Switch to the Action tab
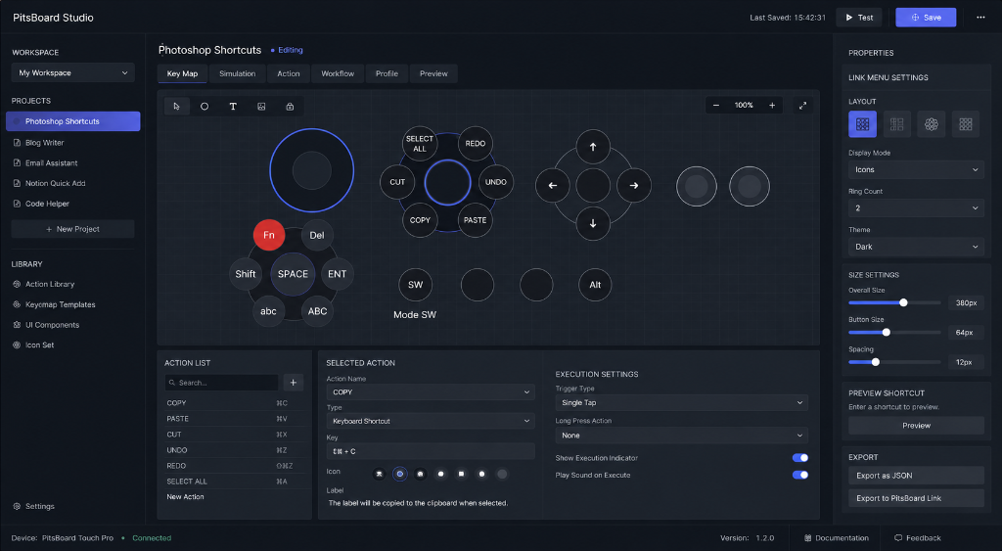1002x551 pixels. [x=289, y=73]
